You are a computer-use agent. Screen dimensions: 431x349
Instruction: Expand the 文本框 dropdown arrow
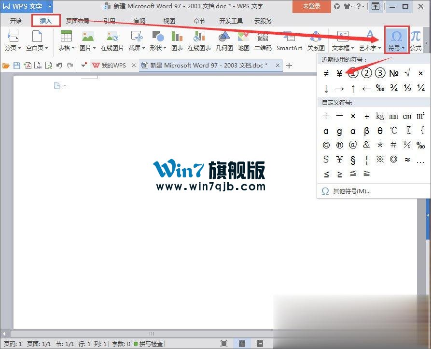click(x=353, y=48)
